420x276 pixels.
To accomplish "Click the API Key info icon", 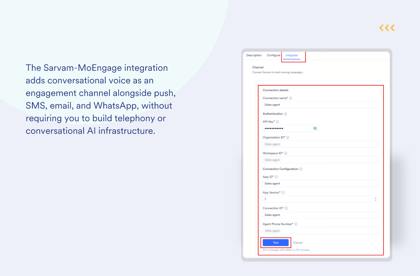I will click(277, 122).
